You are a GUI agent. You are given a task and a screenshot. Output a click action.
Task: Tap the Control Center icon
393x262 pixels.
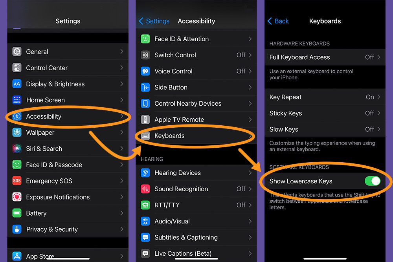point(17,68)
